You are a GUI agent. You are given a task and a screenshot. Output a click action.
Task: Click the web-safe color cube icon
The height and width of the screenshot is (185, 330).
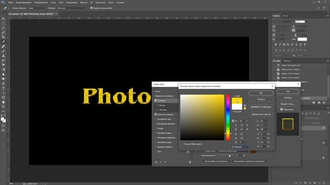click(245, 105)
